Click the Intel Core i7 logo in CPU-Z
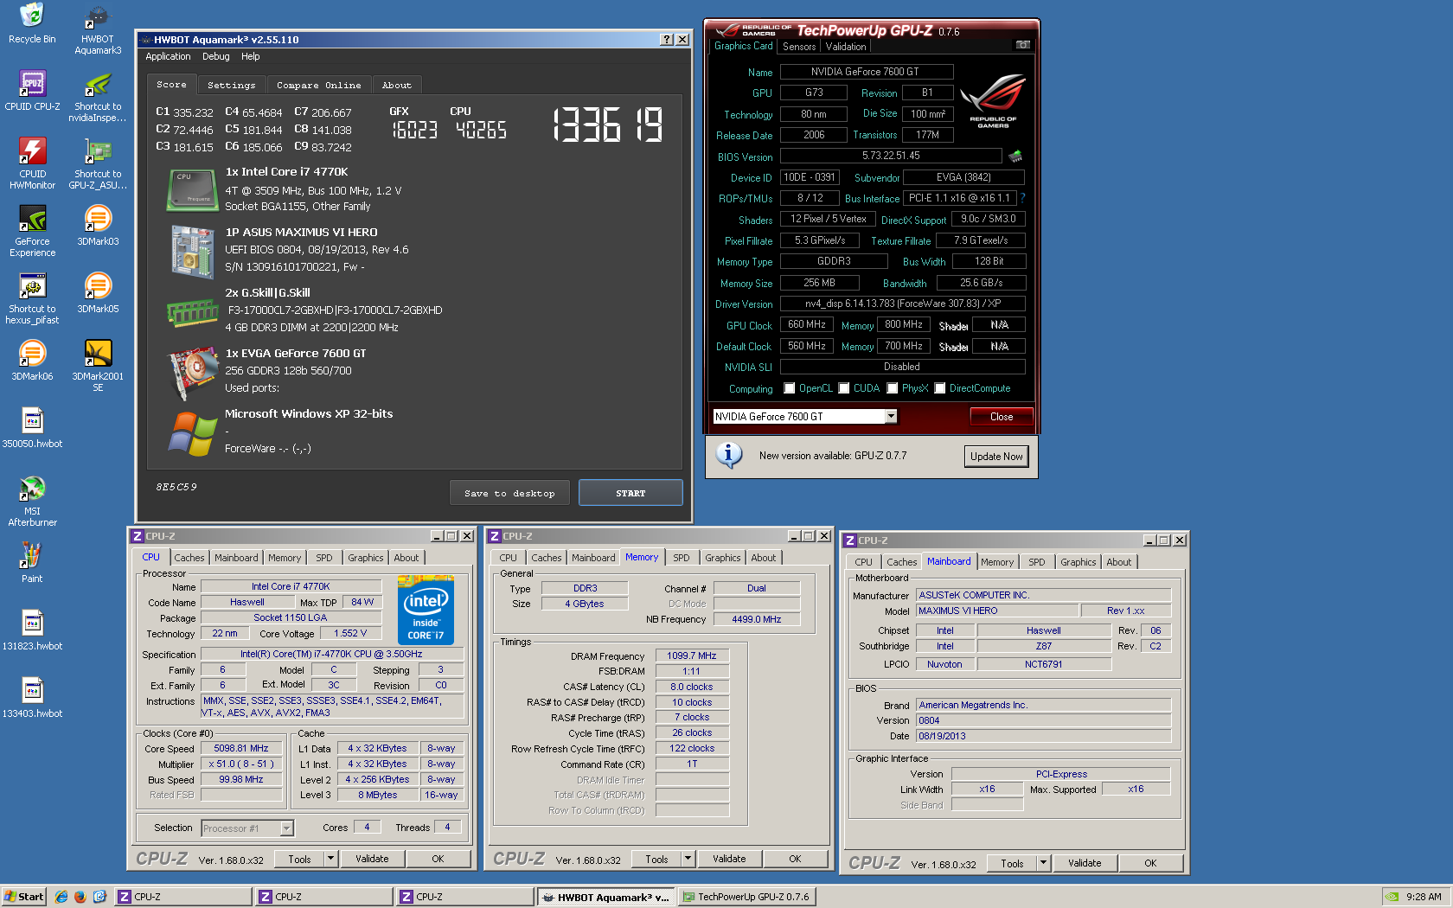The height and width of the screenshot is (908, 1453). tap(426, 611)
